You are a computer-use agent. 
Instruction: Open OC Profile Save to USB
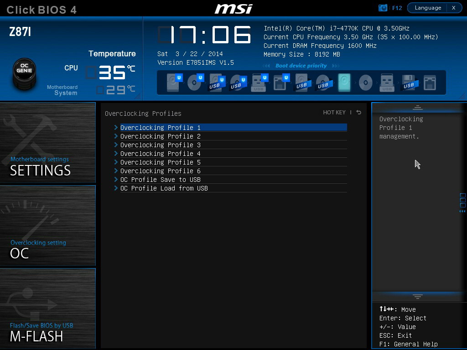click(233, 179)
